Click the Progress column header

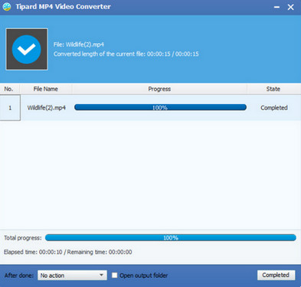[159, 89]
